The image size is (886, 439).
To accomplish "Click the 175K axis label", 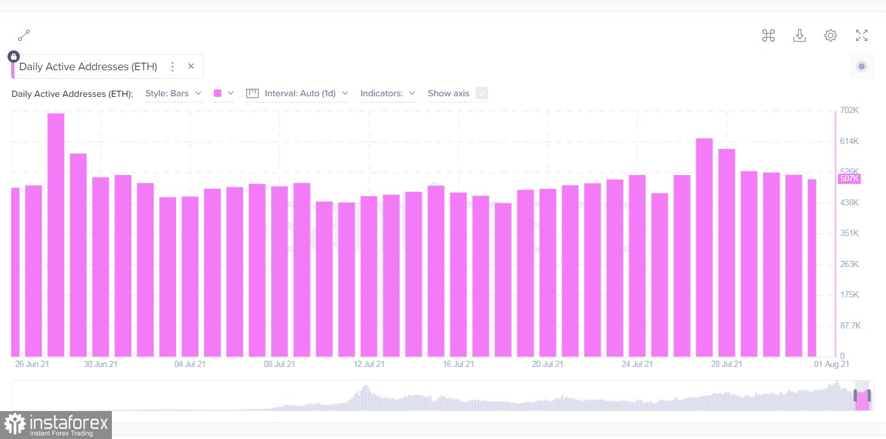I will 849,295.
